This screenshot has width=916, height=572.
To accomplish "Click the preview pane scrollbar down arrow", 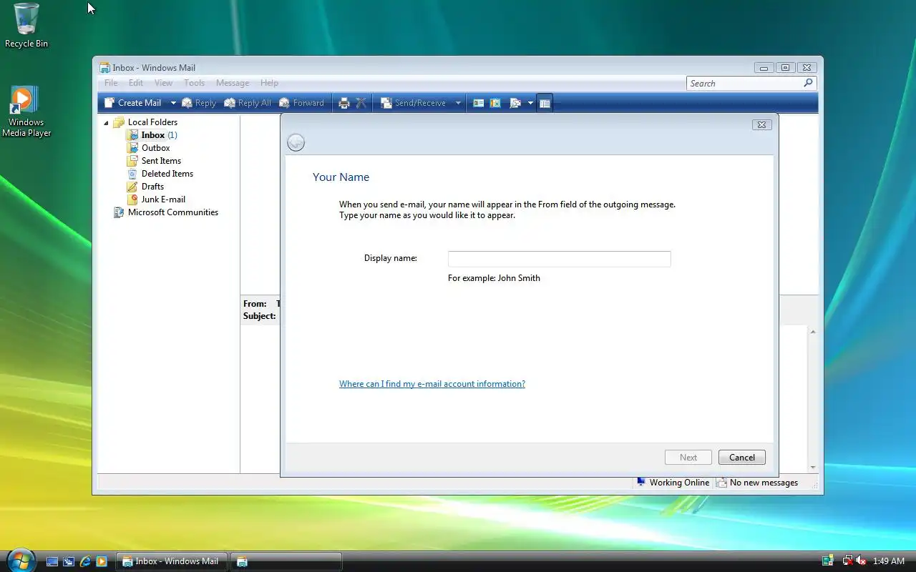I will (812, 468).
